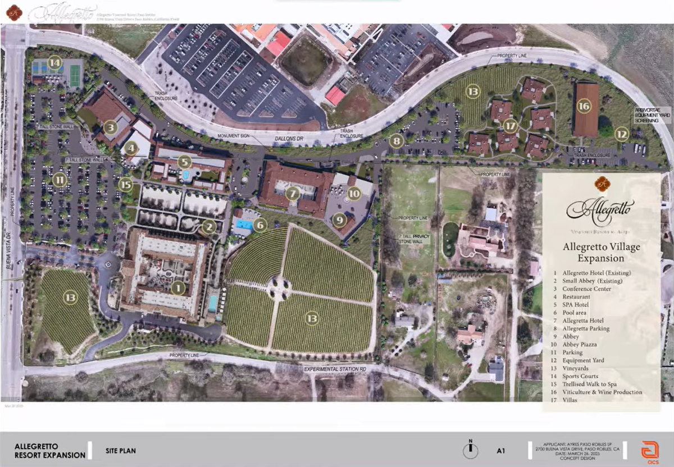Click legend row 'Restaurant'

tap(572, 296)
